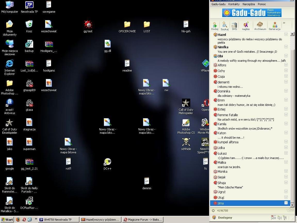This screenshot has width=297, height=223.
Task: Select the backup desktop icon
Action: pyautogui.click(x=29, y=46)
